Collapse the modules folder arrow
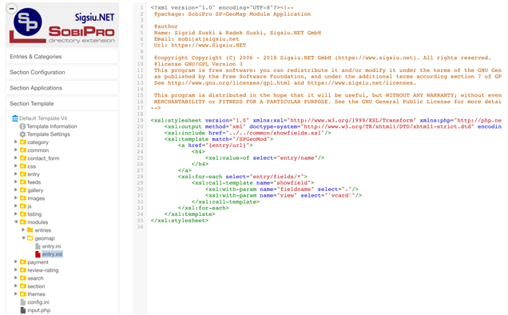The width and height of the screenshot is (508, 315). pos(16,222)
